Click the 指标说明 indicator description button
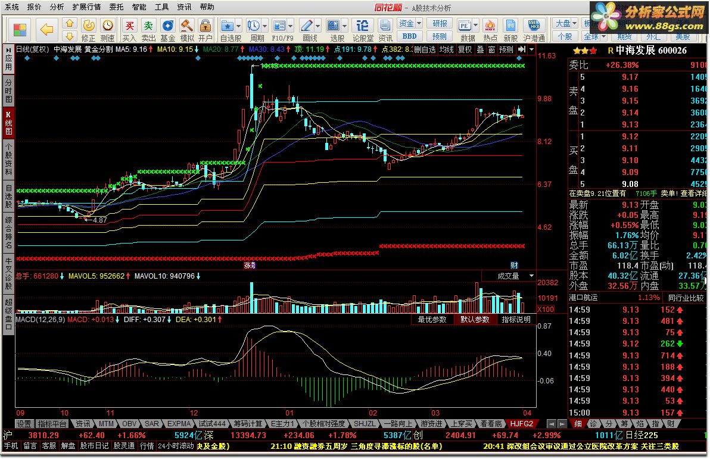 tap(516, 320)
